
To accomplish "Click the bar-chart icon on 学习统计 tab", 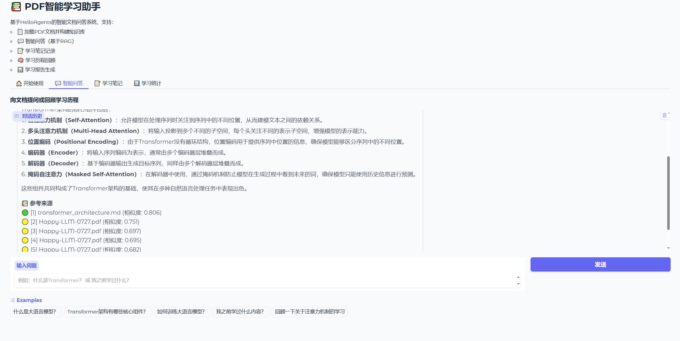I will click(137, 83).
